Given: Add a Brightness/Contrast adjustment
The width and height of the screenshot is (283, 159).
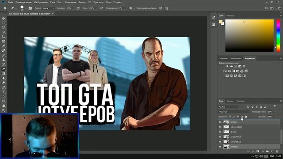Looking at the screenshot, I should coord(227,66).
